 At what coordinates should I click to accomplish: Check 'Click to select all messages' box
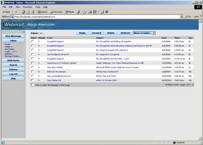coord(33,85)
